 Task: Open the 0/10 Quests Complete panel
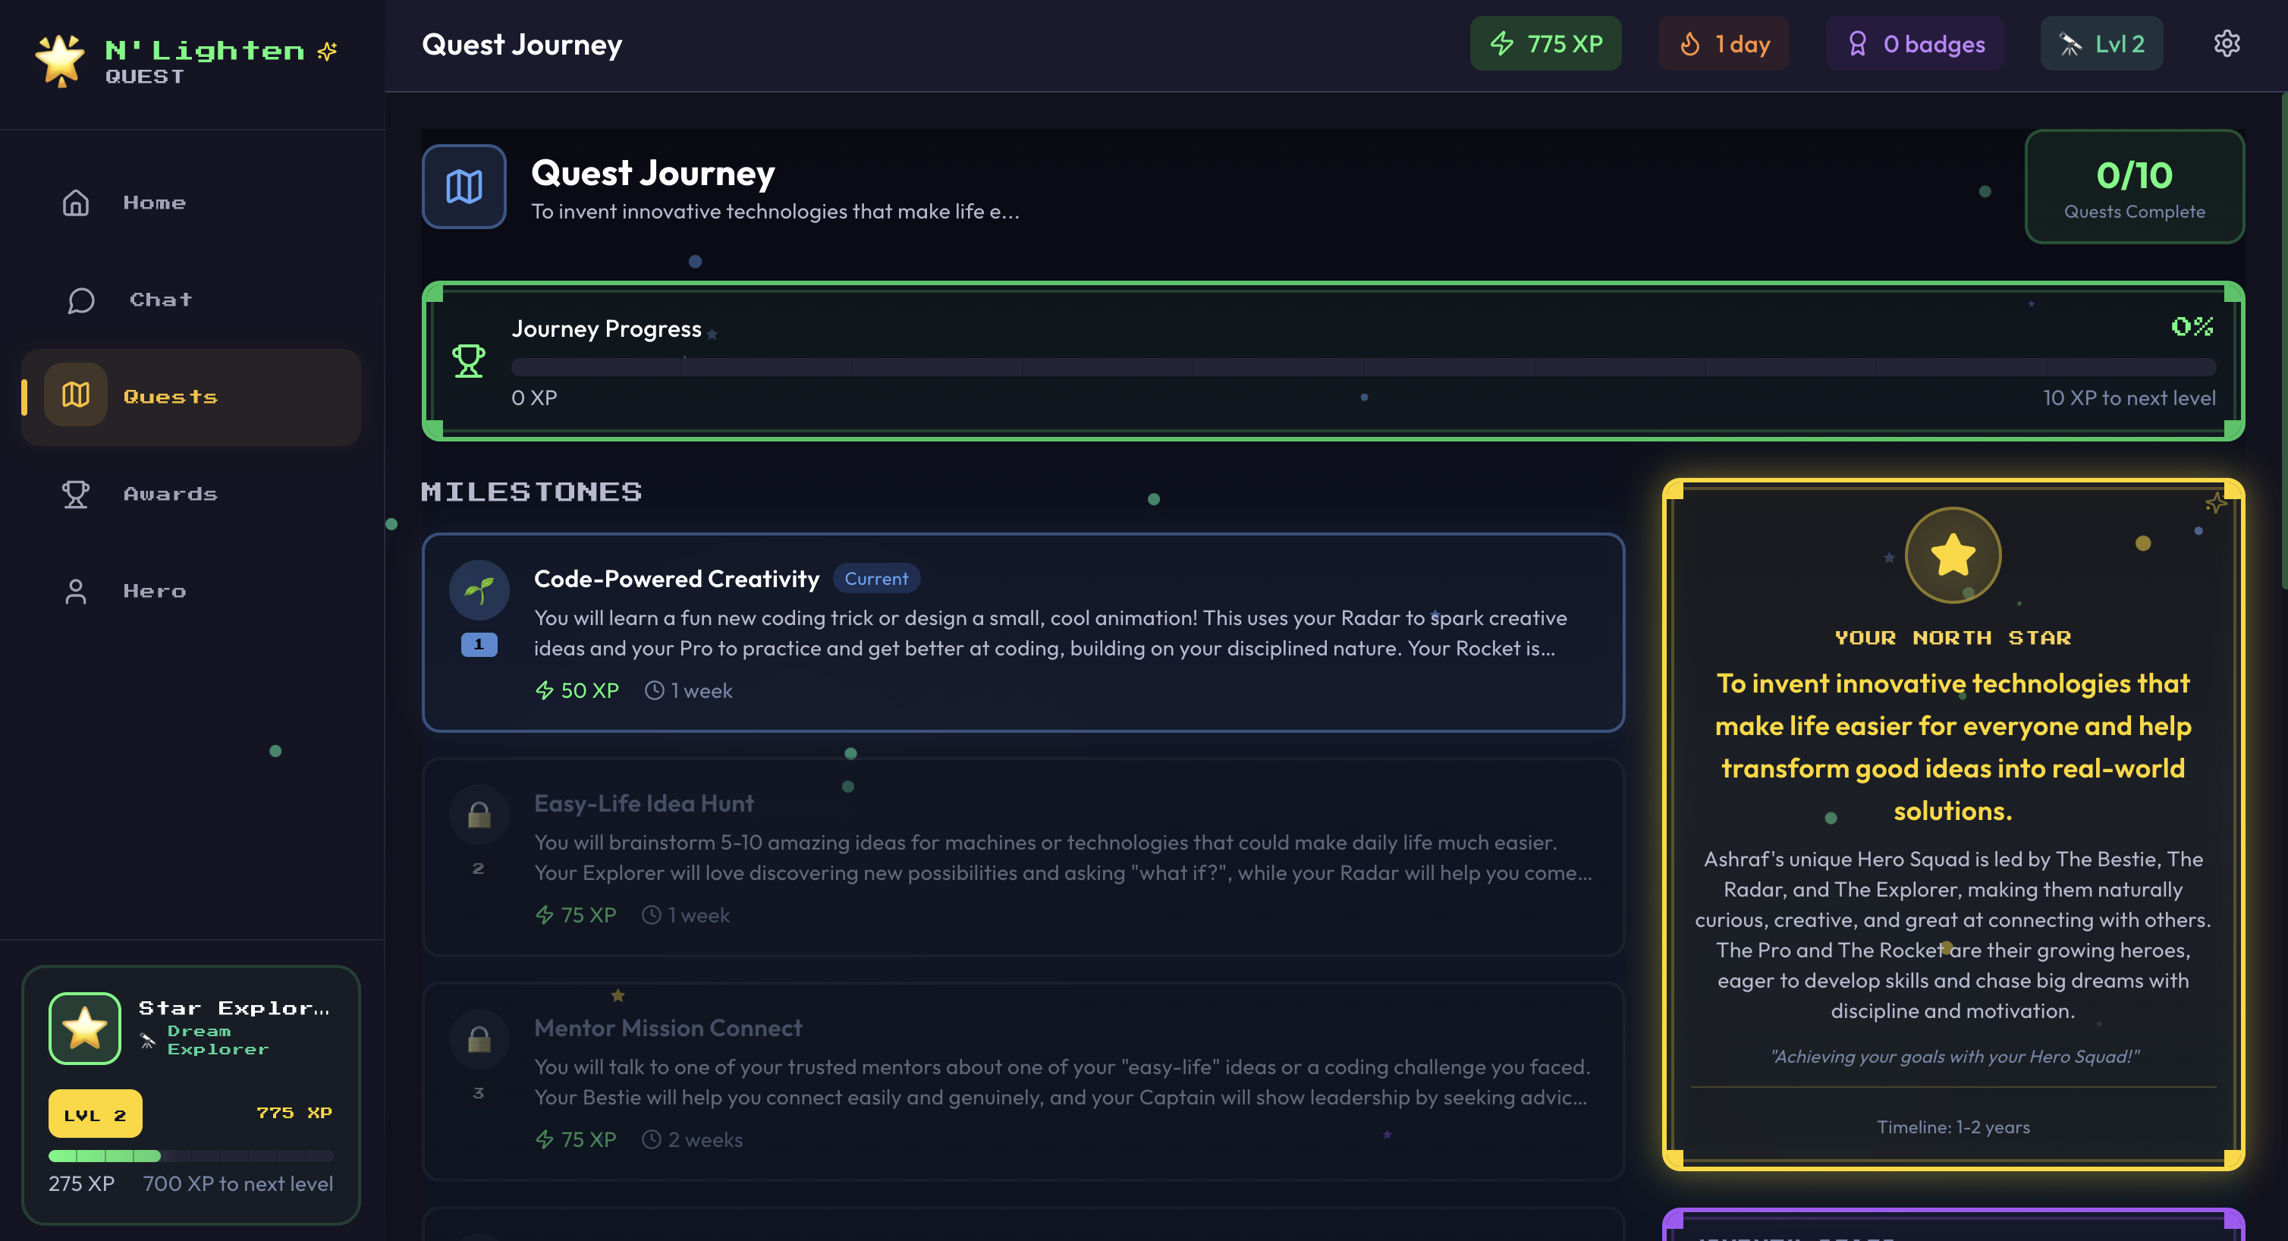coord(2136,187)
